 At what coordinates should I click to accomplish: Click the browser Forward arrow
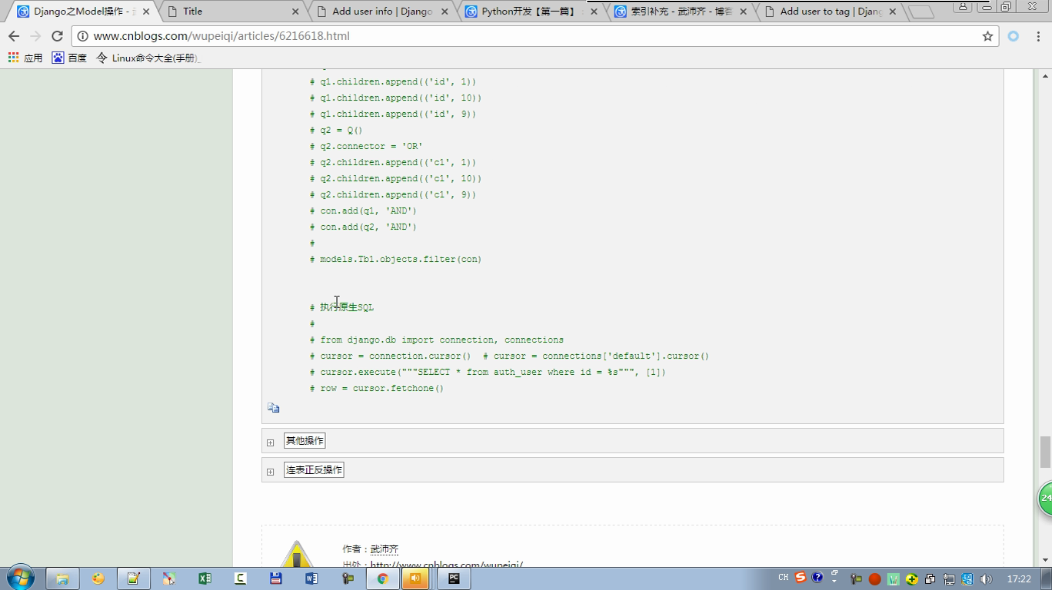pyautogui.click(x=35, y=36)
